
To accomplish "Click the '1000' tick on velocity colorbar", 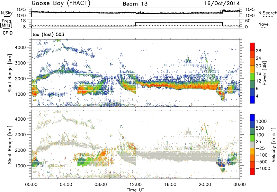I will [x=261, y=121].
